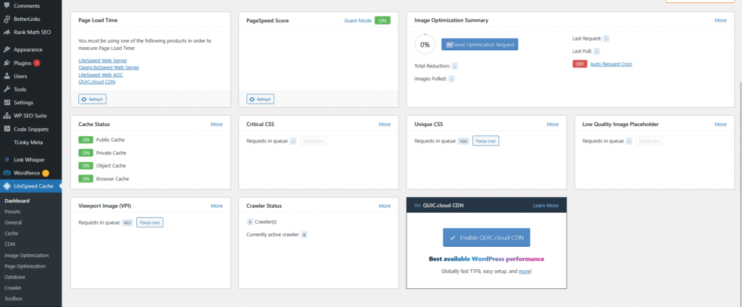Click the Plugins update badge
This screenshot has height=307, width=742.
pos(36,63)
